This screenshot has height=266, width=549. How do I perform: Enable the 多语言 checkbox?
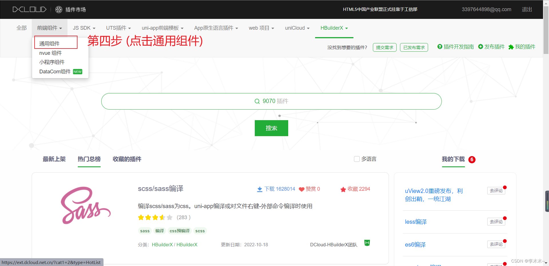tap(357, 159)
